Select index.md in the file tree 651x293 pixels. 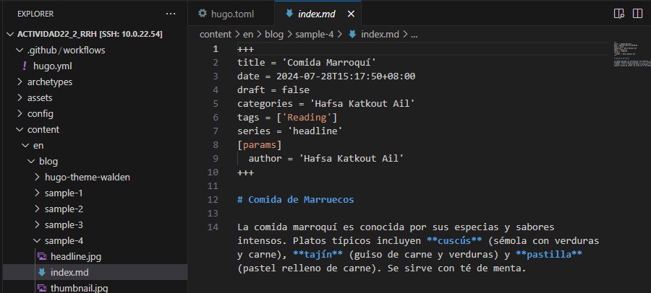[x=69, y=272]
